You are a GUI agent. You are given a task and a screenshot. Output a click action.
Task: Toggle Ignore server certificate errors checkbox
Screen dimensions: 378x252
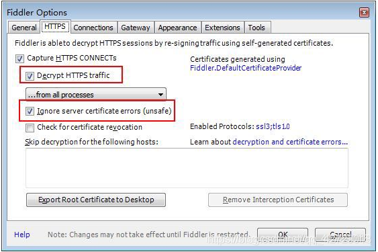tap(30, 112)
